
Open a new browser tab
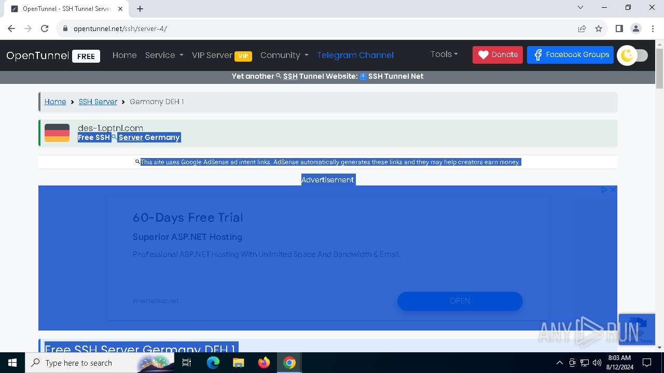click(140, 8)
